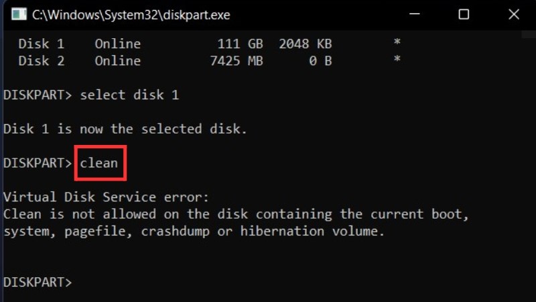Click the GPT asterisk on the Disk 1 row

click(397, 44)
